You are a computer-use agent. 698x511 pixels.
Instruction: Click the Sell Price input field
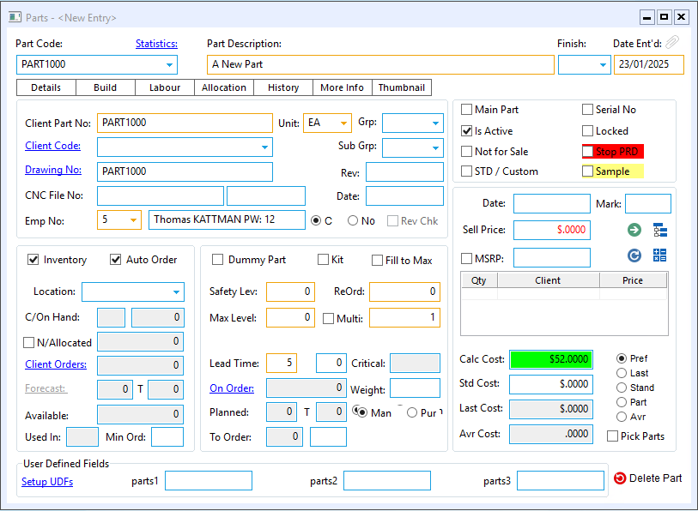point(552,230)
